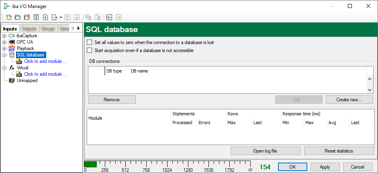Screen dimensions: 378x173
Task: Select Unmapped in the tree
Action: (x=27, y=80)
